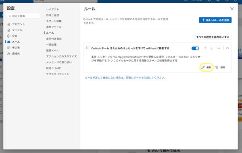Screen dimensions: 242x153
Task: Click the rule title Outlook チーム text
Action: pos(130,48)
